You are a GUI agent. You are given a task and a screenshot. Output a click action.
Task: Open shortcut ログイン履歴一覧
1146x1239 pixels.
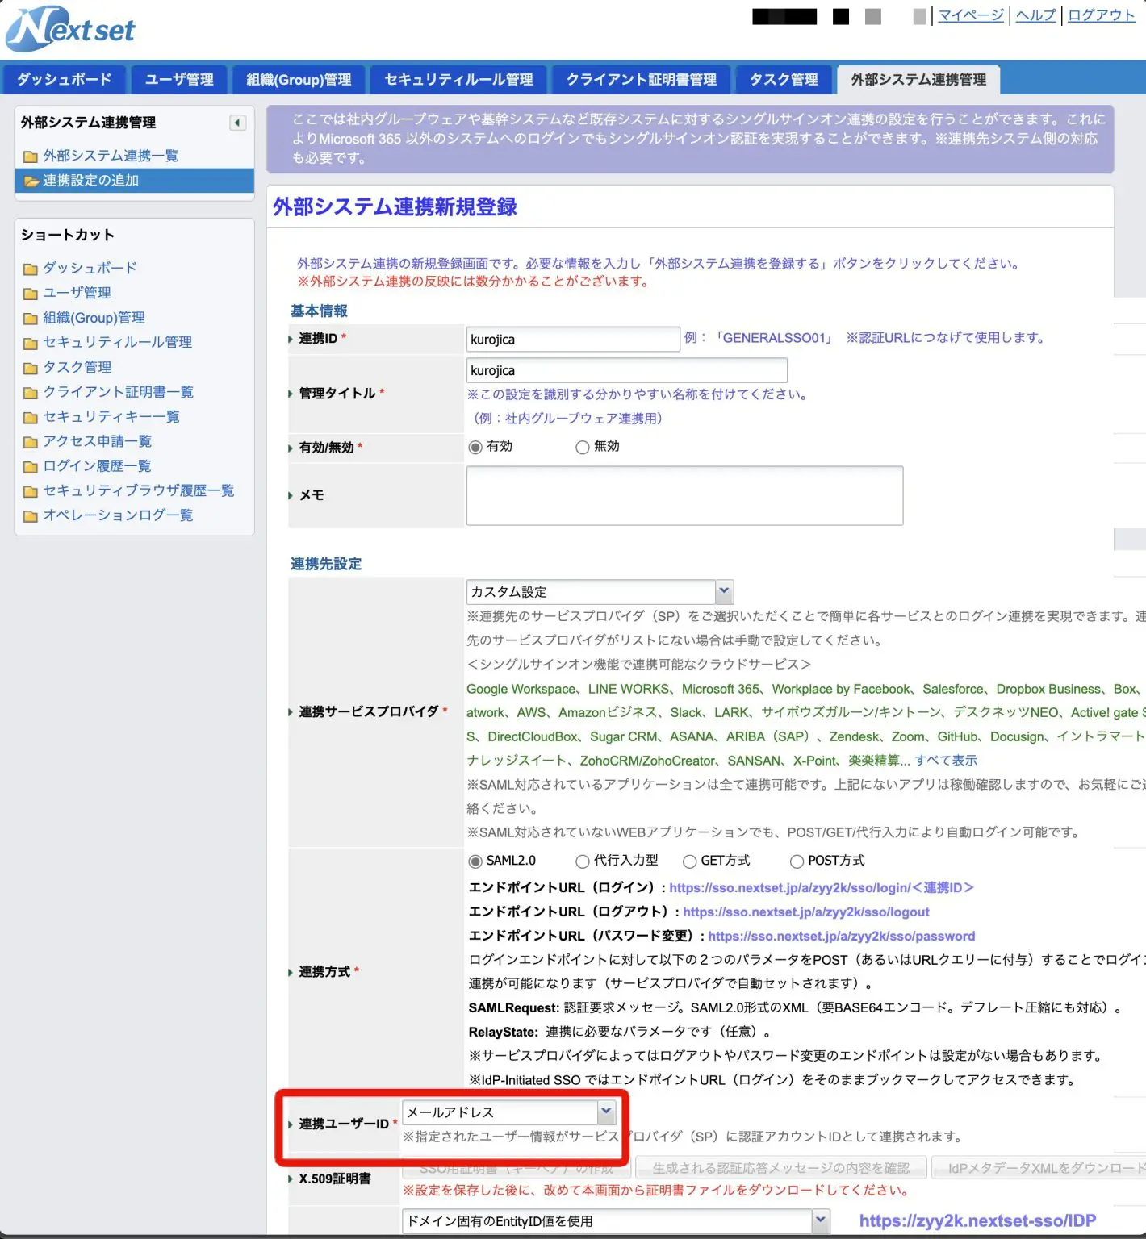click(97, 466)
